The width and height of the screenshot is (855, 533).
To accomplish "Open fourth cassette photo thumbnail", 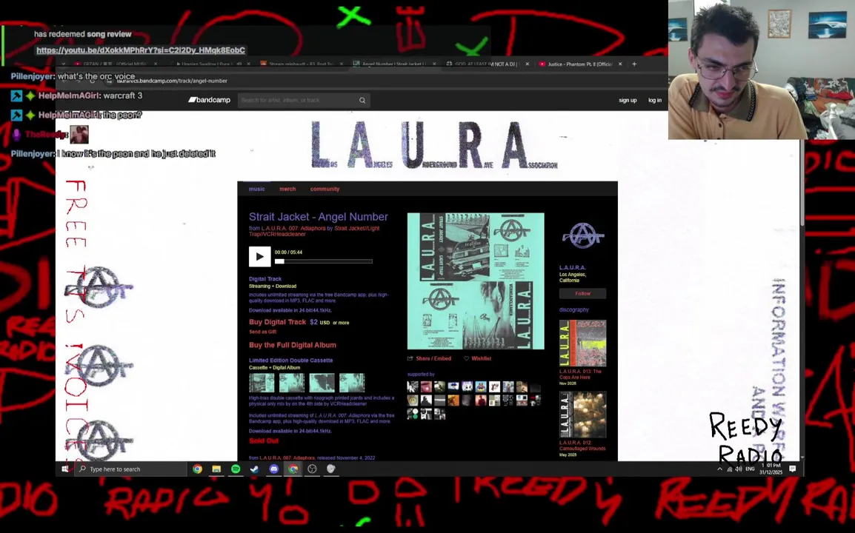I will (352, 383).
